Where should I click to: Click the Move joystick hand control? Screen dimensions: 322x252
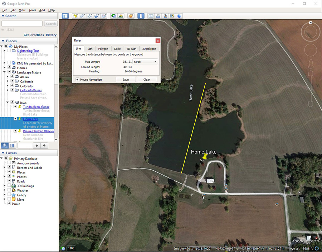311,50
